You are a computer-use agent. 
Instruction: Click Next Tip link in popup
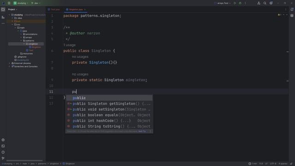142,131
